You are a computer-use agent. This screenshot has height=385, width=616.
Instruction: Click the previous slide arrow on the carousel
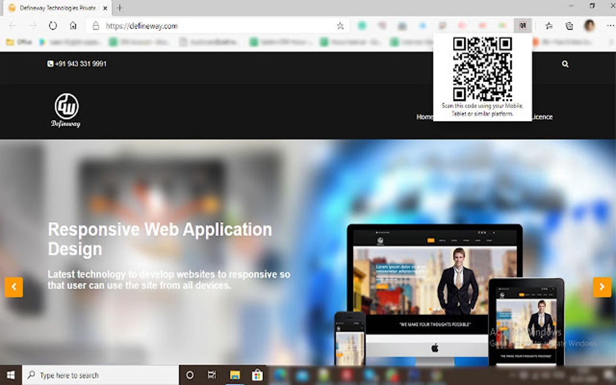[x=13, y=287]
